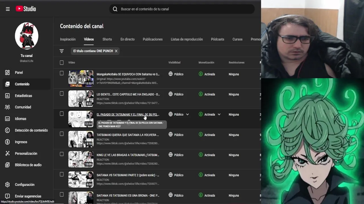
Task: Click the search channel content field
Action: pyautogui.click(x=182, y=9)
